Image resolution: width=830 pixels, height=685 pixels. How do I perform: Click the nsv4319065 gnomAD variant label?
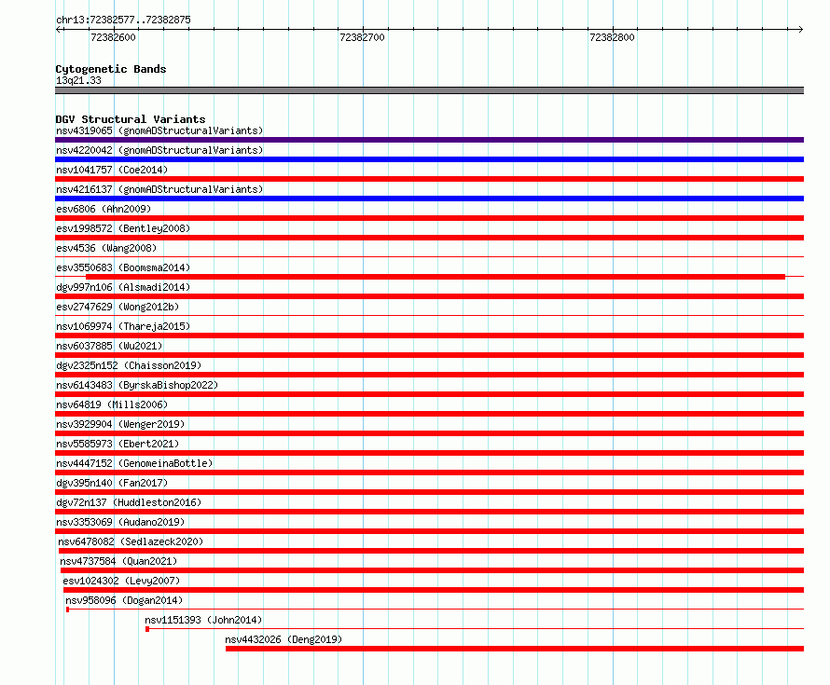[x=159, y=130]
